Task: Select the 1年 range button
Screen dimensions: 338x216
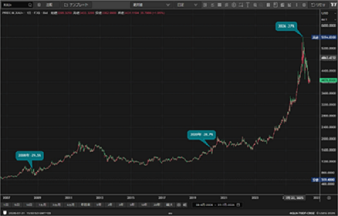Action: [99, 205]
